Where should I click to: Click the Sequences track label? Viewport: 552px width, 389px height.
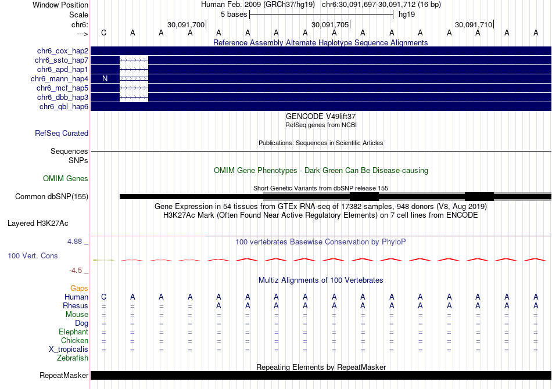[69, 151]
